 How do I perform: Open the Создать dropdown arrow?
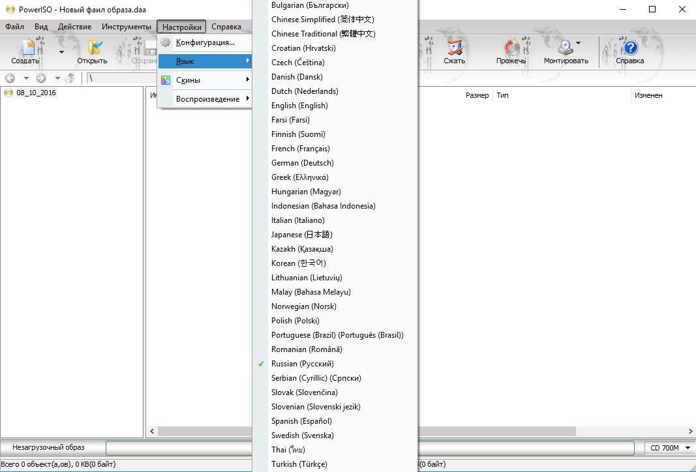tap(61, 52)
